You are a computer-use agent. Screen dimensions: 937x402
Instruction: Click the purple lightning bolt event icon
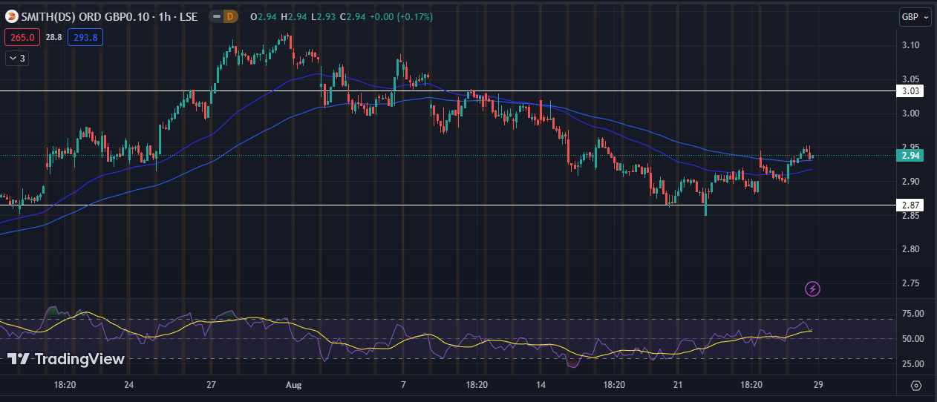[x=812, y=289]
